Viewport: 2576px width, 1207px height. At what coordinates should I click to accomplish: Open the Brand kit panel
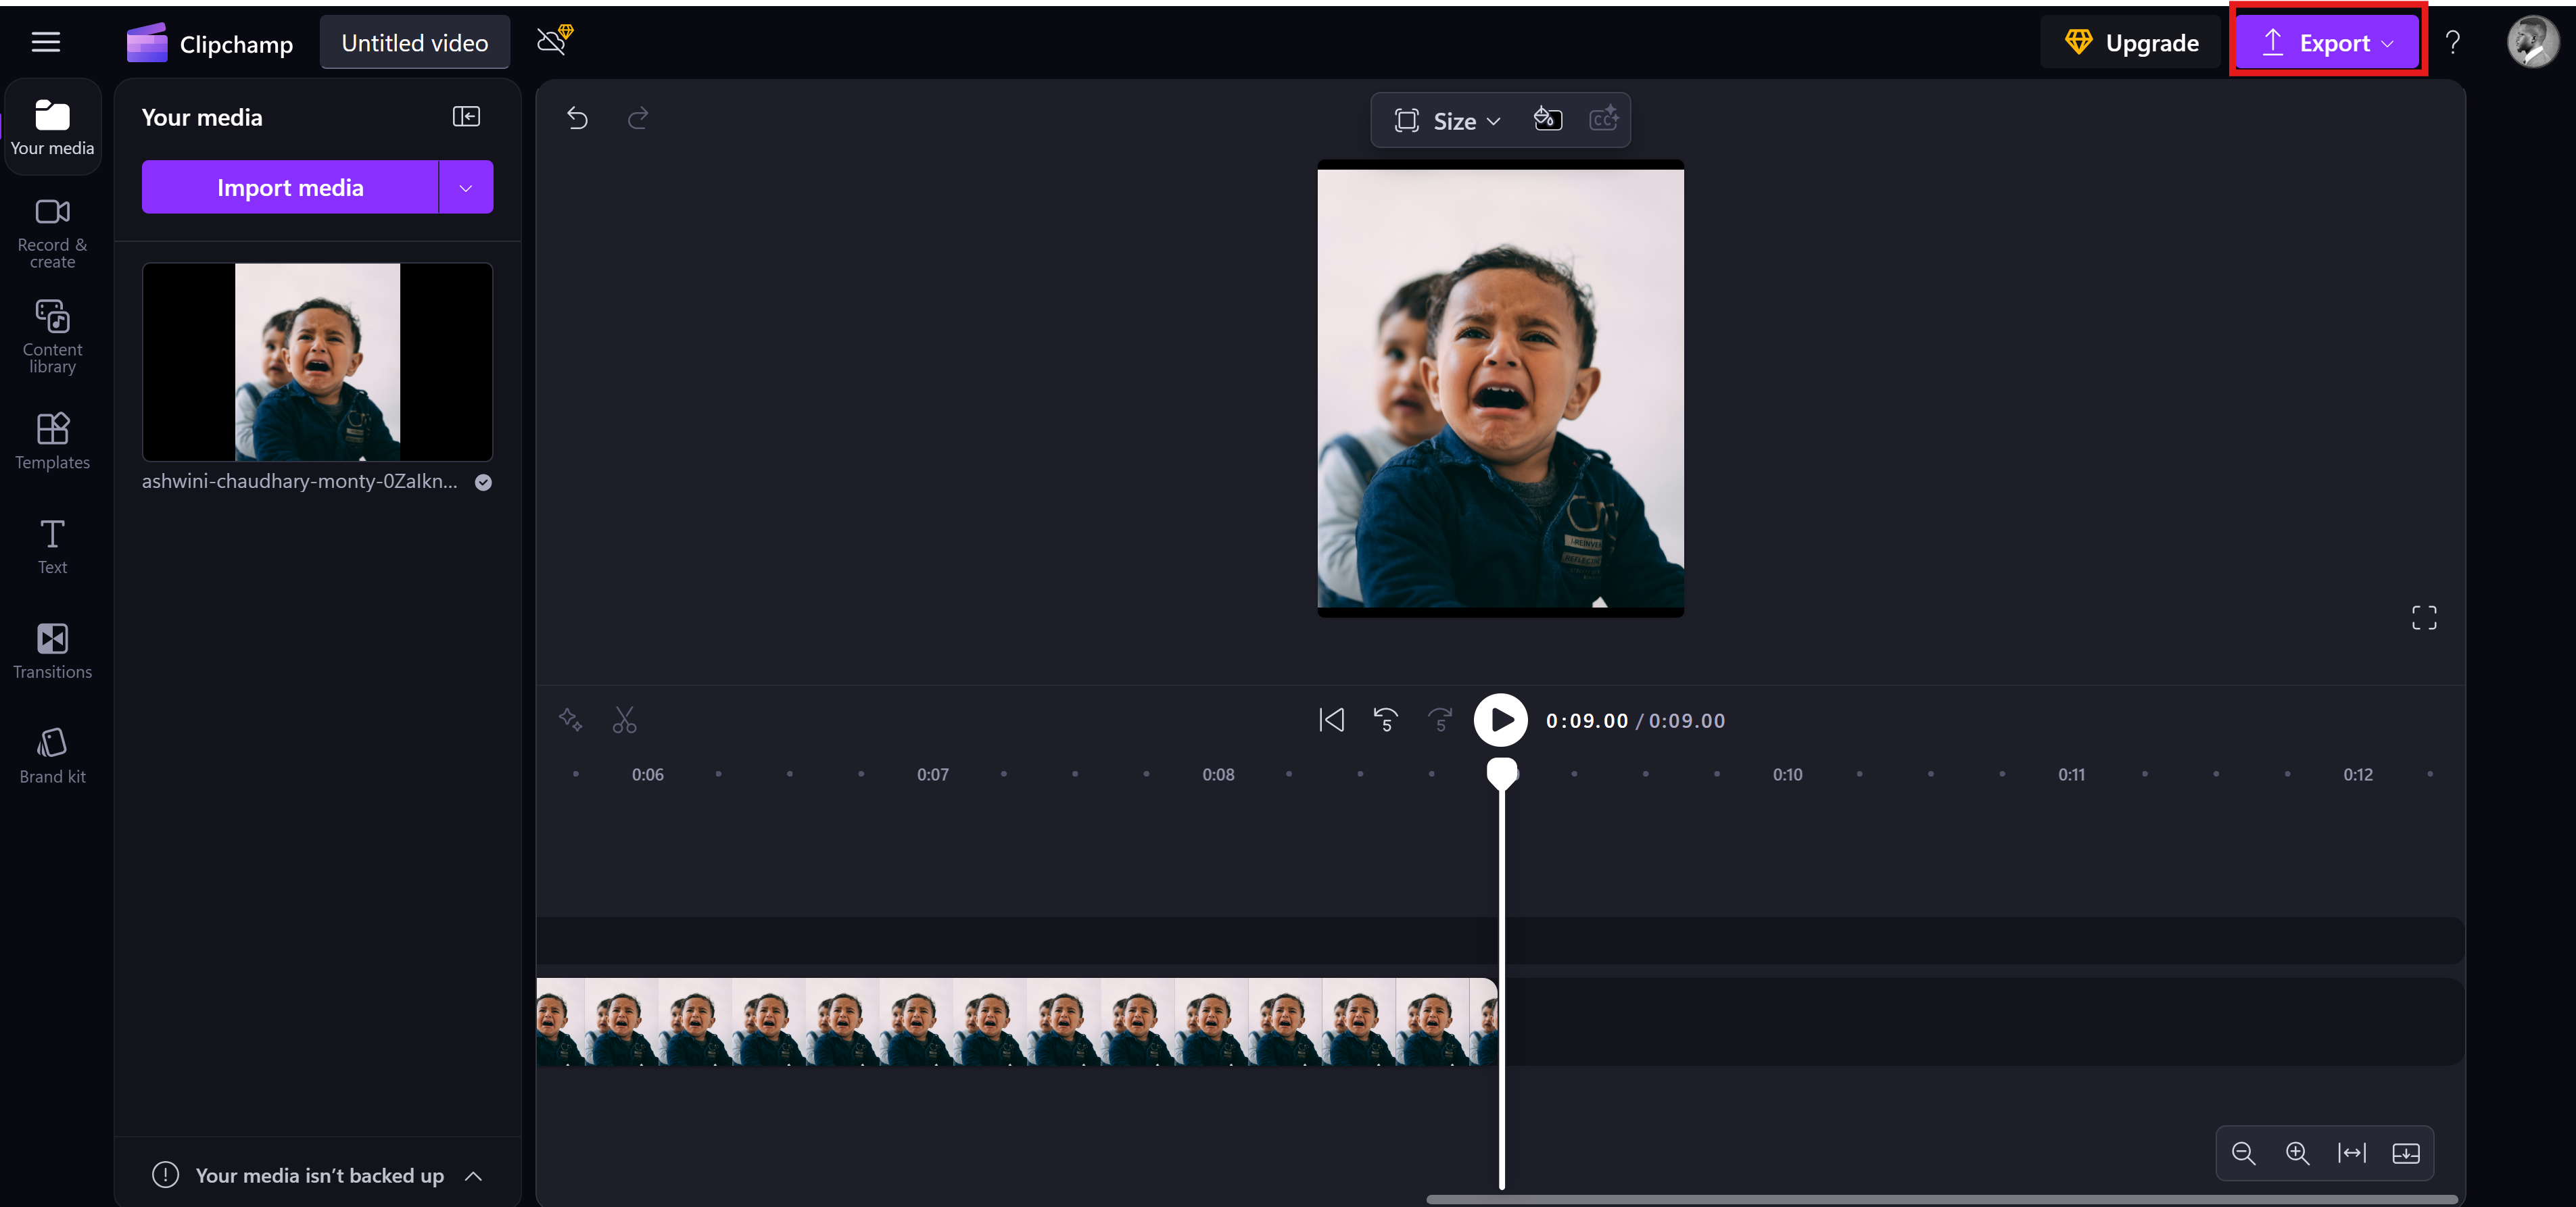point(51,754)
